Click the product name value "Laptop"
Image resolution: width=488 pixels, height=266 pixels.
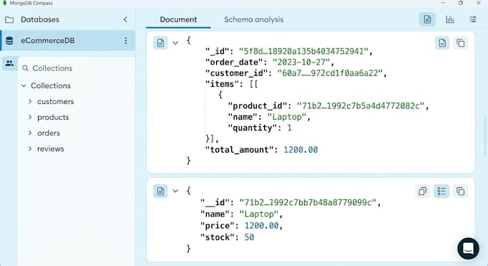pyautogui.click(x=258, y=214)
